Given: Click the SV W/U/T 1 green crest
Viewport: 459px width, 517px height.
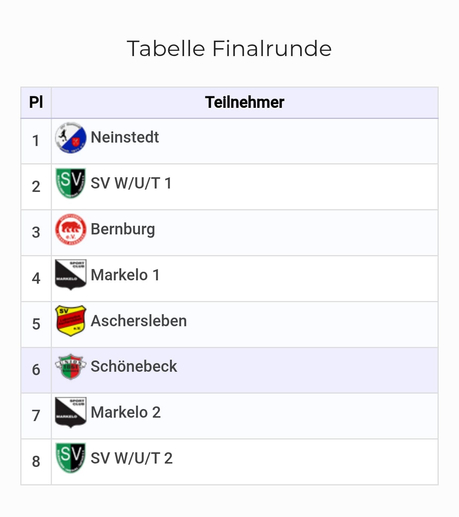Looking at the screenshot, I should pyautogui.click(x=70, y=183).
